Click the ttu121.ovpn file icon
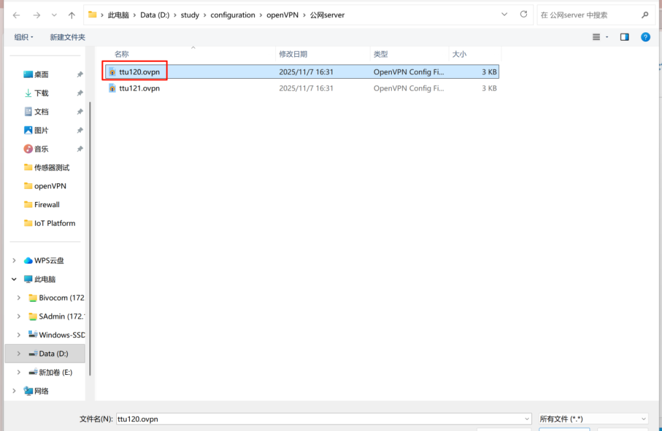The width and height of the screenshot is (662, 431). [112, 88]
